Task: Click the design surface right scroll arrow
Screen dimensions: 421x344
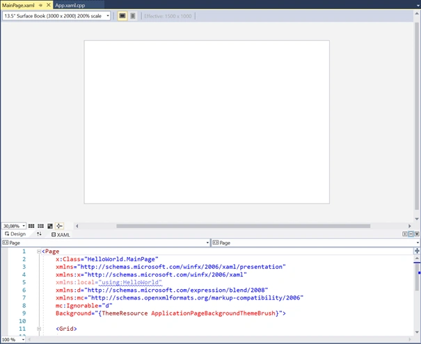Action: coord(410,226)
